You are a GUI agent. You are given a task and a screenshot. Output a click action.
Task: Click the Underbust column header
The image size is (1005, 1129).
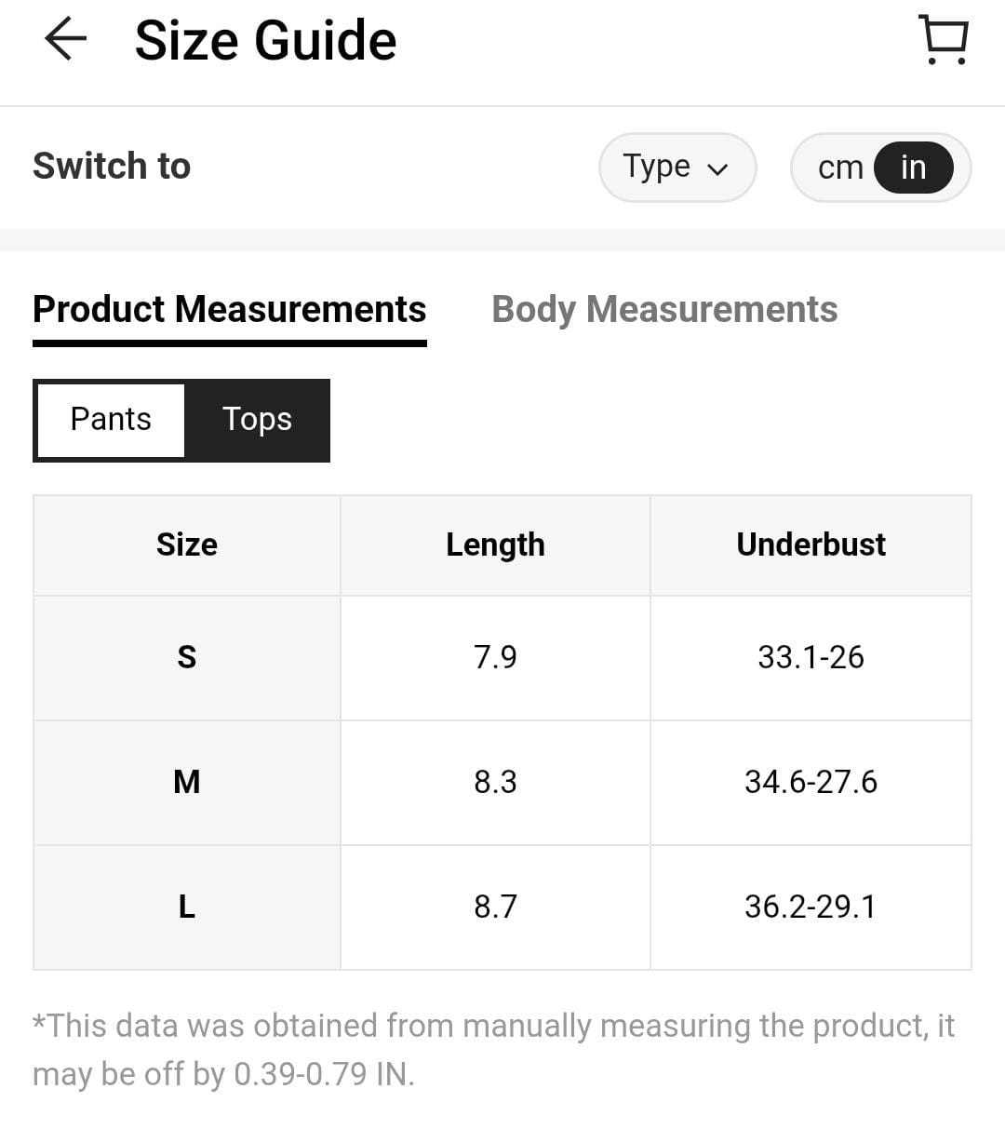[x=811, y=544]
